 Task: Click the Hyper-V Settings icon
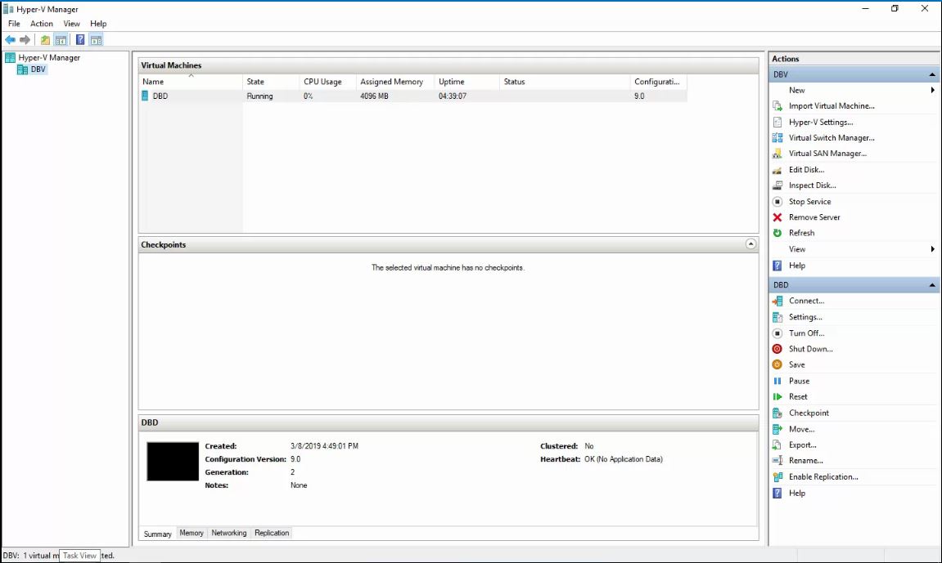(x=777, y=123)
